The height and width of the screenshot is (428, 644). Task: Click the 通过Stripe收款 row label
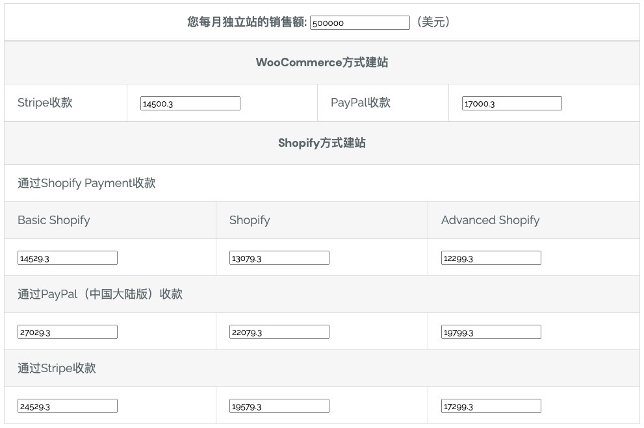pyautogui.click(x=57, y=368)
